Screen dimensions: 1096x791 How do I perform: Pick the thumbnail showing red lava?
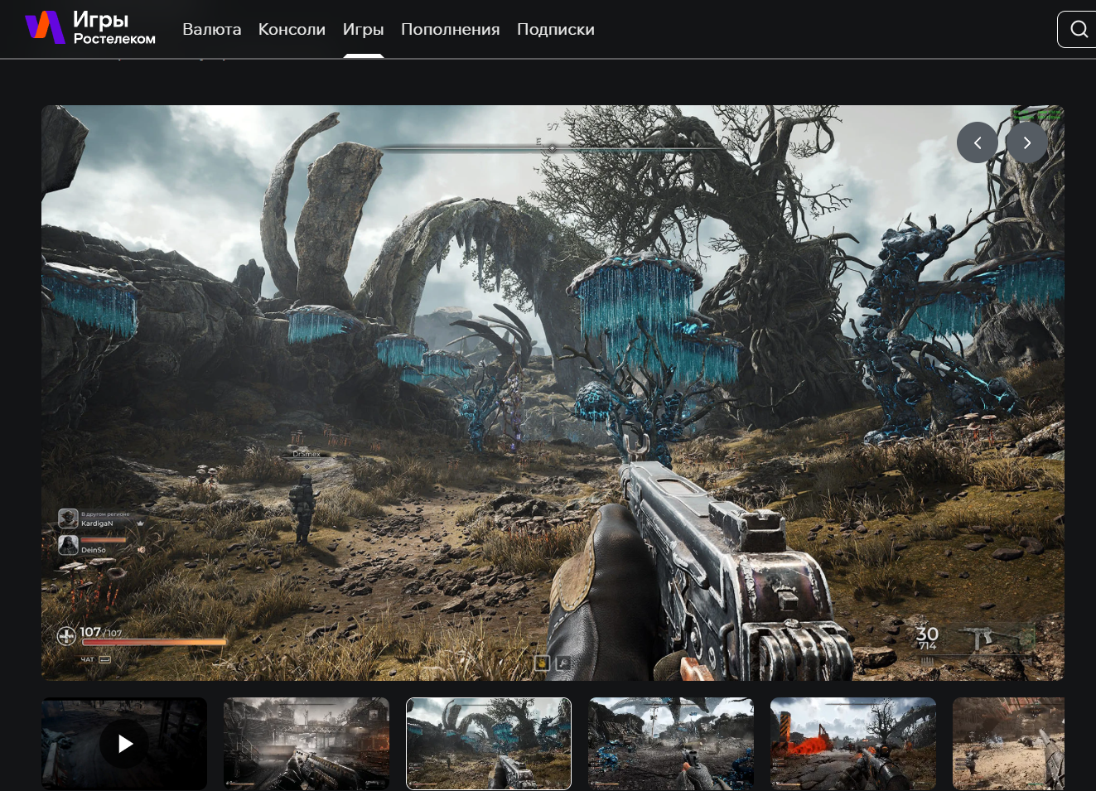click(x=852, y=743)
